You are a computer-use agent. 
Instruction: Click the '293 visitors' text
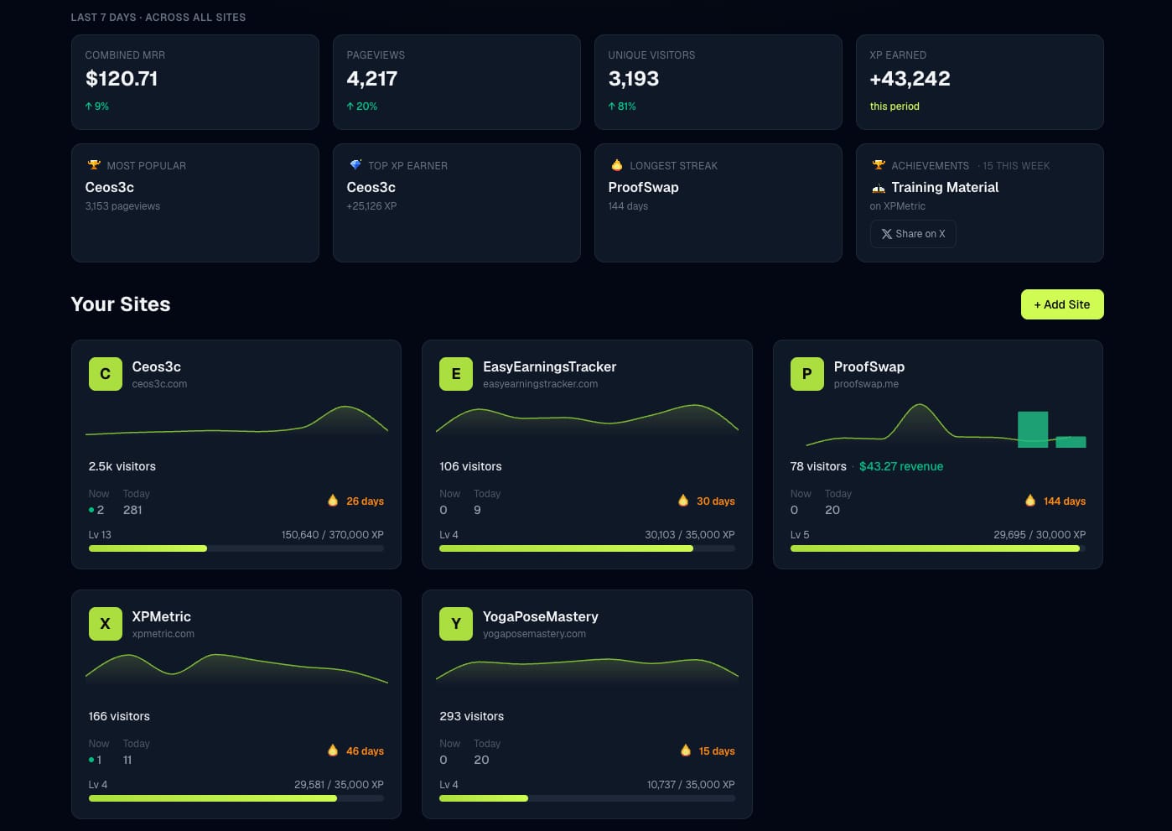click(472, 716)
